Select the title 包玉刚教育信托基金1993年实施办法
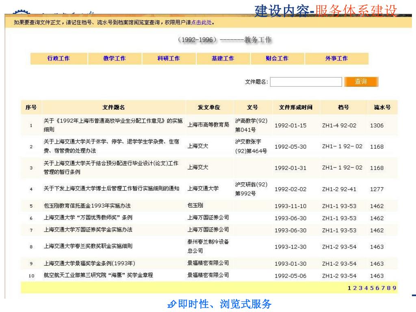The image size is (416, 312). (87, 206)
